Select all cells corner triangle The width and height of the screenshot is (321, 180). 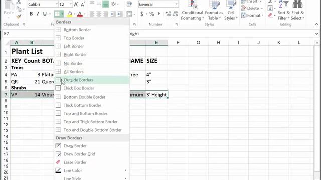7,43
